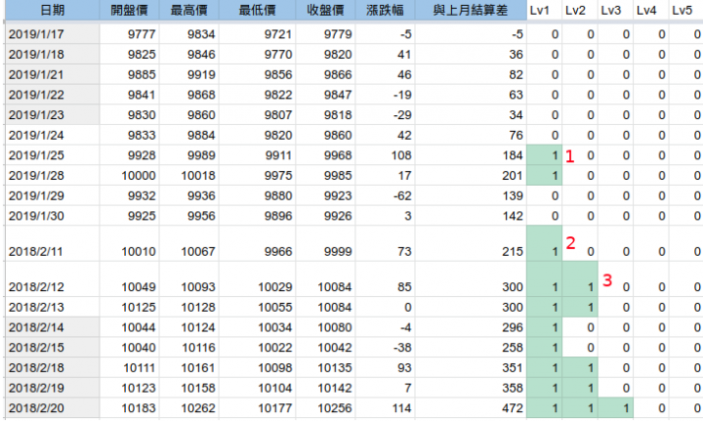Click opening price 10125 on 2018/2/13
The height and width of the screenshot is (422, 703).
coord(129,307)
